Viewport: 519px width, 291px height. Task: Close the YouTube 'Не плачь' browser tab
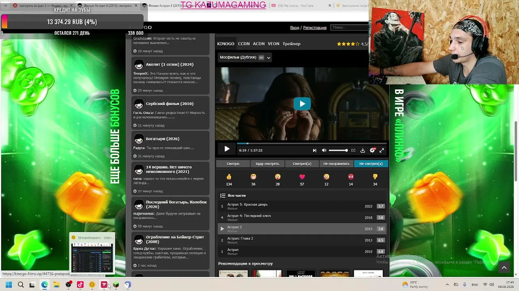click(329, 6)
